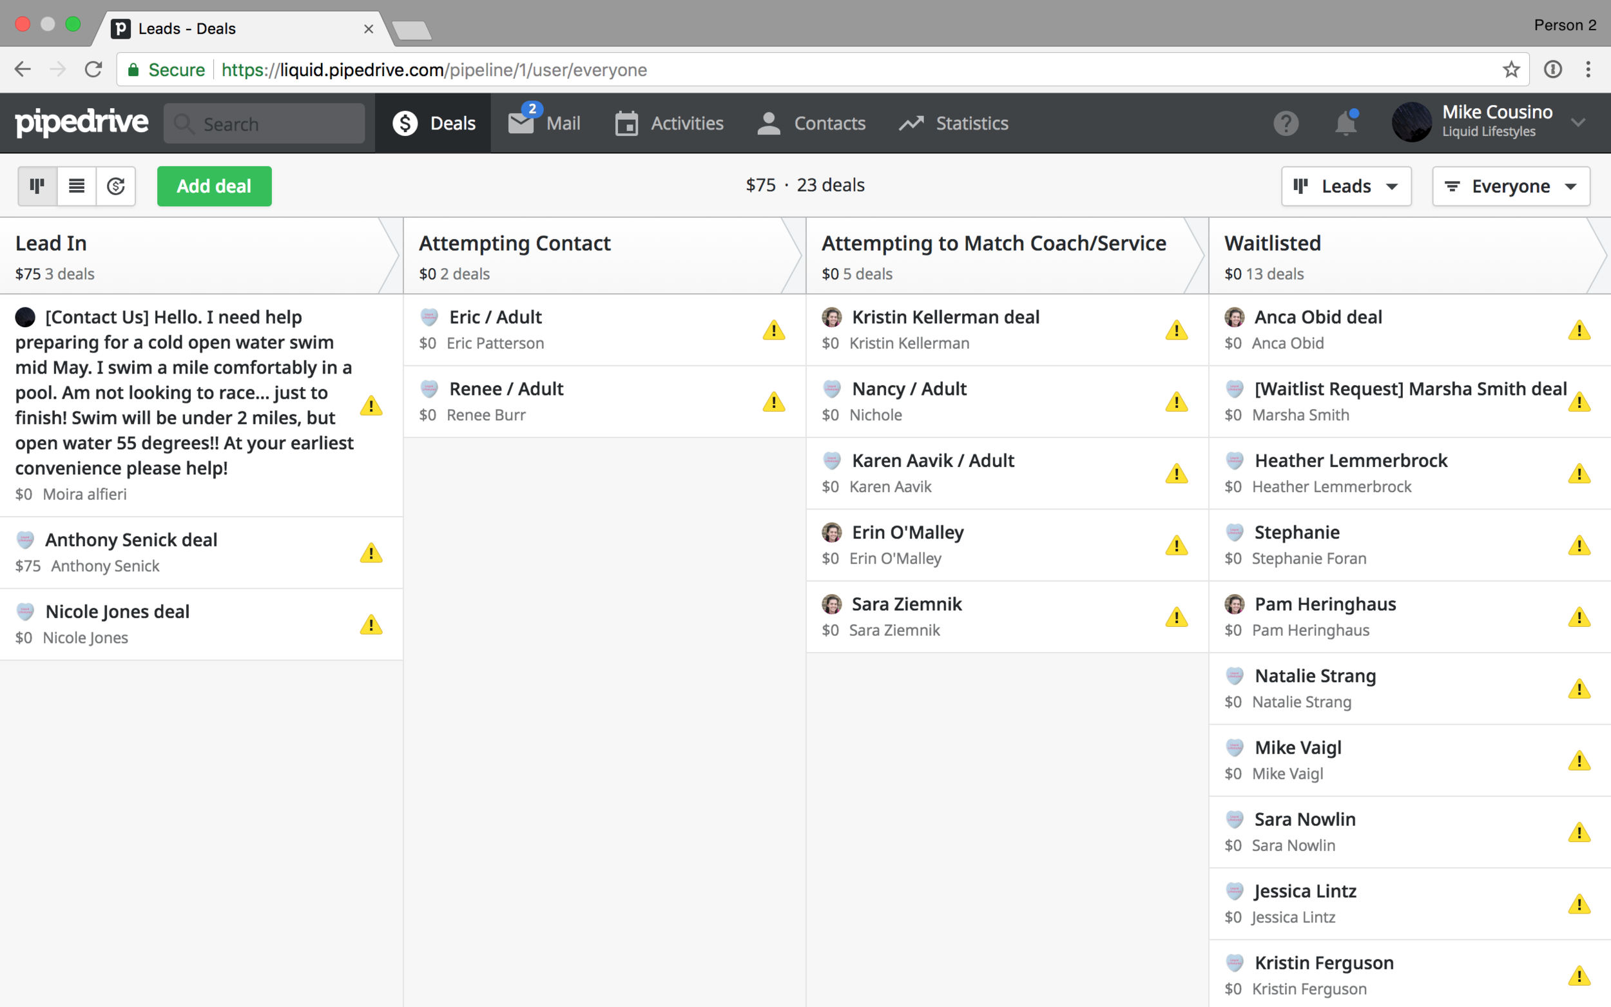
Task: Click warning icon on Sara Ziemnik deal
Action: 1177,617
